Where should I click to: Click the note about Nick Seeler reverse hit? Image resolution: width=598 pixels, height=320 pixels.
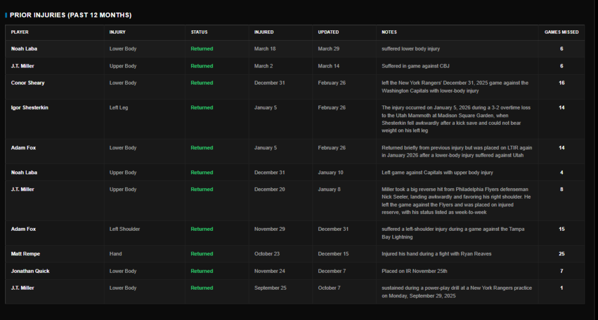click(x=456, y=201)
